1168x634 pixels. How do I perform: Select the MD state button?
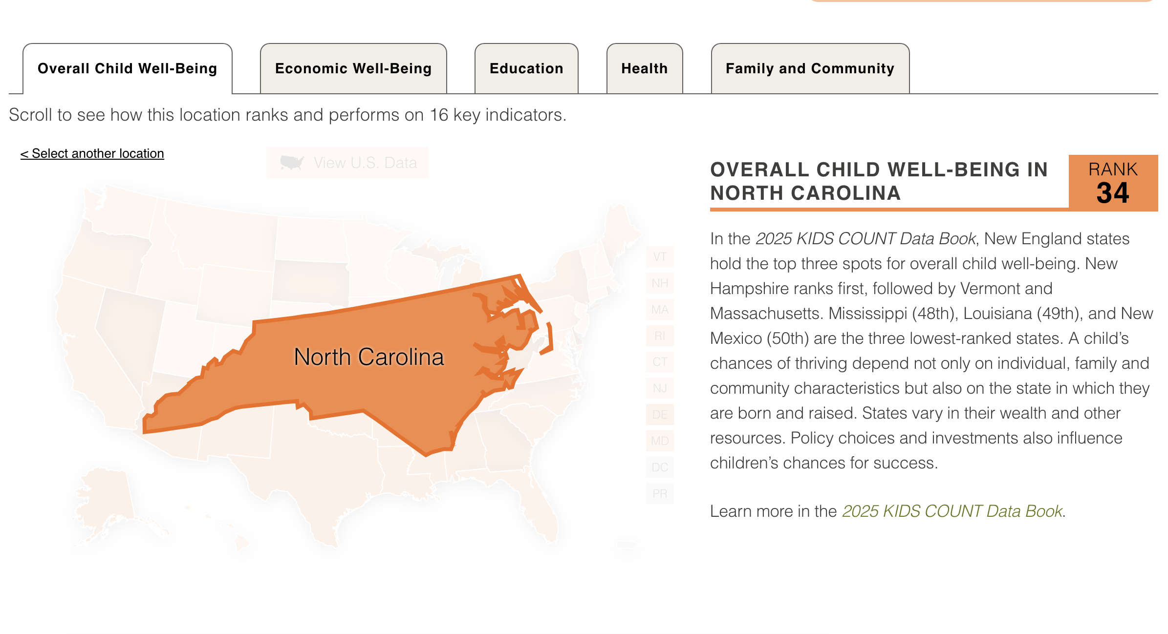[x=660, y=441]
